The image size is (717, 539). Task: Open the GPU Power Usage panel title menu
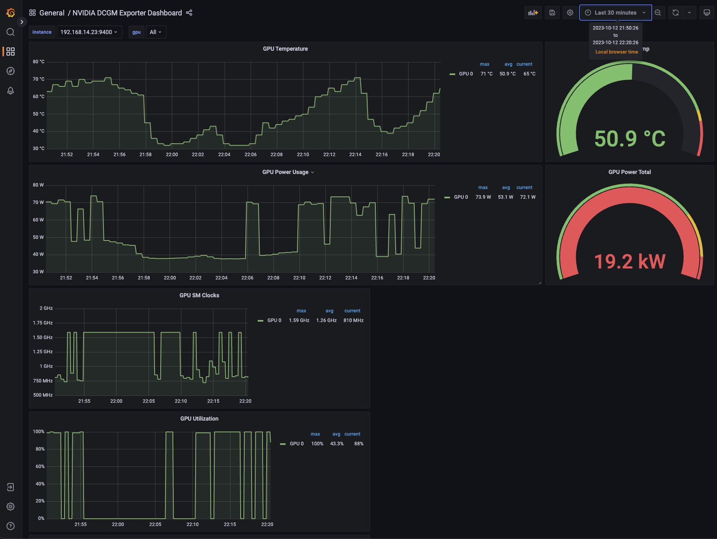click(x=288, y=172)
